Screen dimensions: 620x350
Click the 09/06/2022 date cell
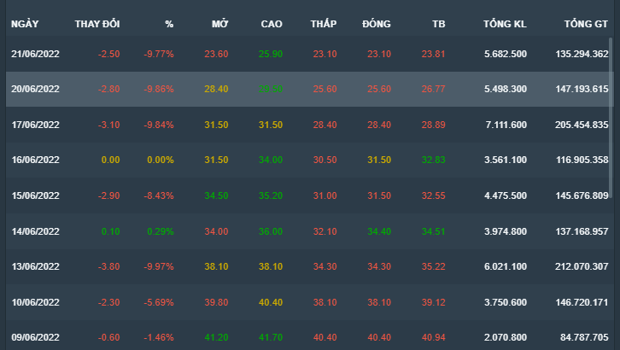click(x=35, y=337)
